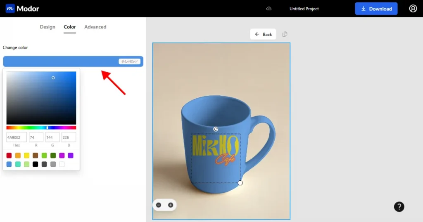
Task: Pick the pale light green swatch
Action: (26, 164)
